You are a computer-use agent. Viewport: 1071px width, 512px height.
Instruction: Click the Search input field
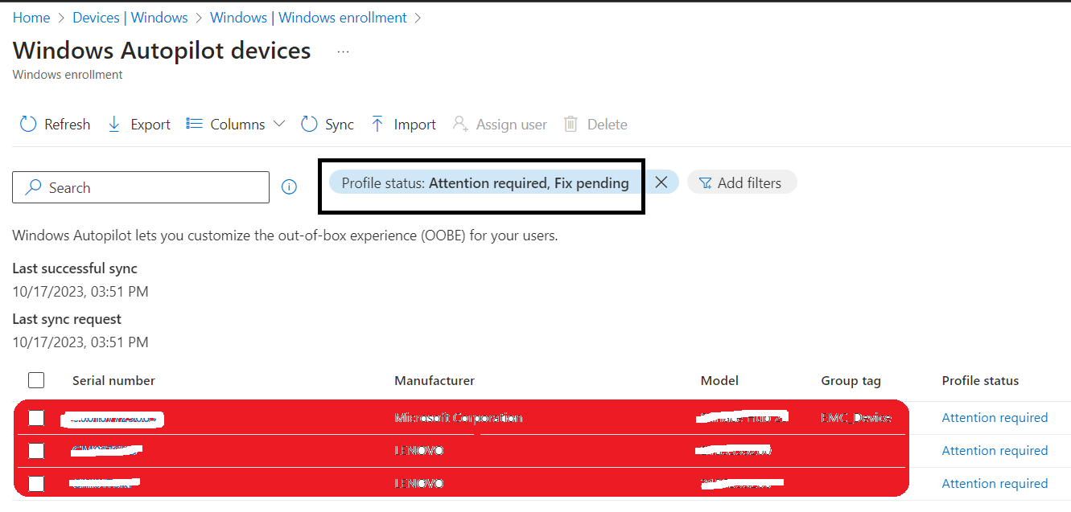[x=141, y=187]
